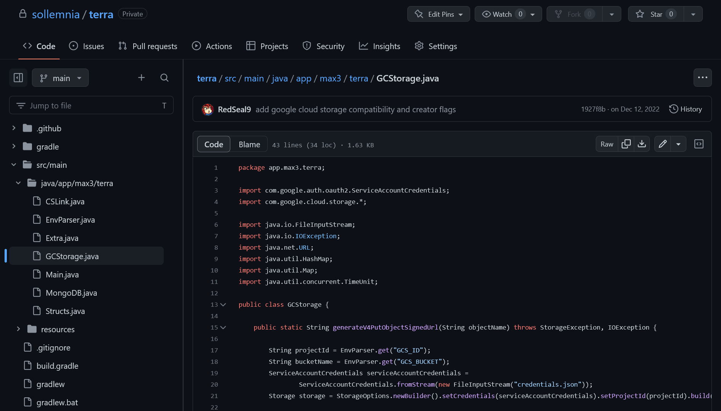Open the in-repository file search icon

164,78
